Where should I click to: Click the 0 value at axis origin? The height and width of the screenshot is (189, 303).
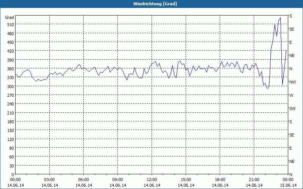pos(13,175)
